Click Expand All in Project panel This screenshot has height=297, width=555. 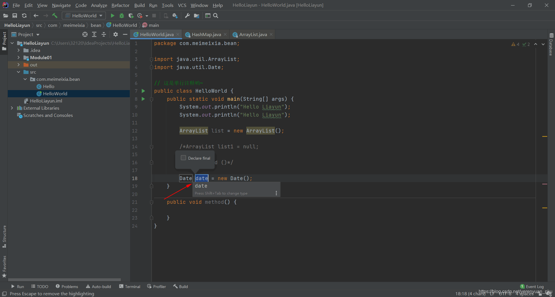[94, 34]
